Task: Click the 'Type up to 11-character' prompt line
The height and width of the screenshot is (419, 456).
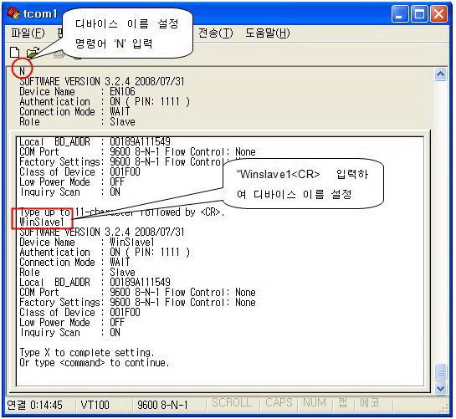Action: [122, 212]
